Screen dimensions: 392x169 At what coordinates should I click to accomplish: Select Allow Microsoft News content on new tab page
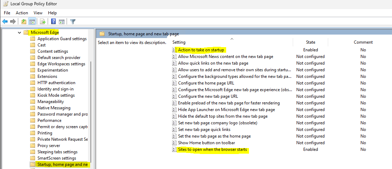tap(225, 57)
